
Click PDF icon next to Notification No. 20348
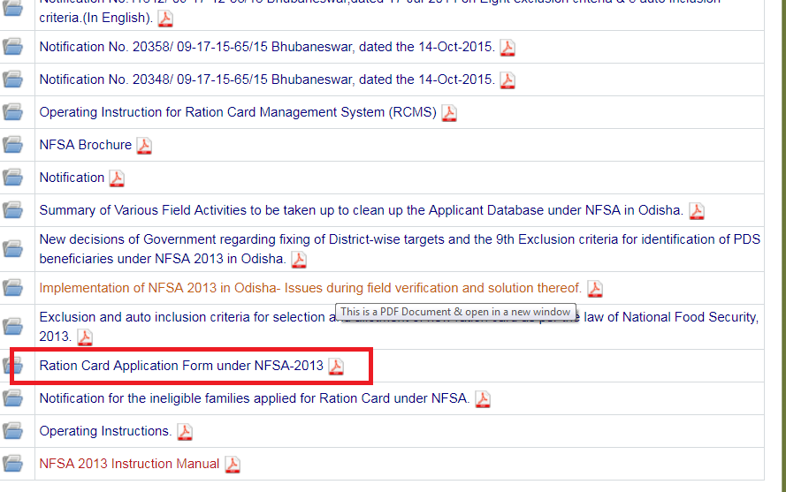507,80
